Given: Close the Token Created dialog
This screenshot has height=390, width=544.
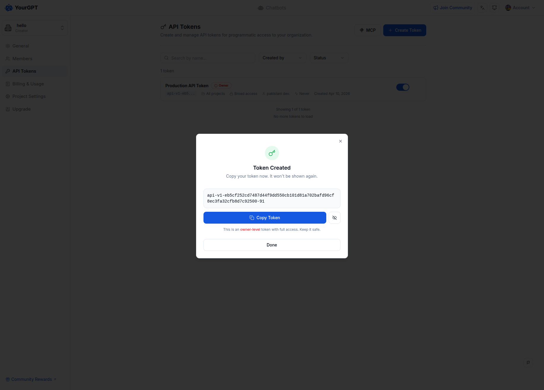Looking at the screenshot, I should coord(341,141).
